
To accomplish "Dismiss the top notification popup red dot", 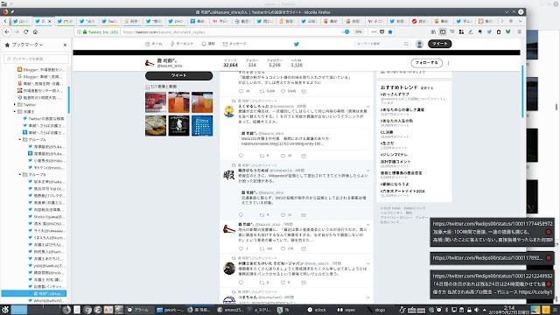I will [549, 232].
